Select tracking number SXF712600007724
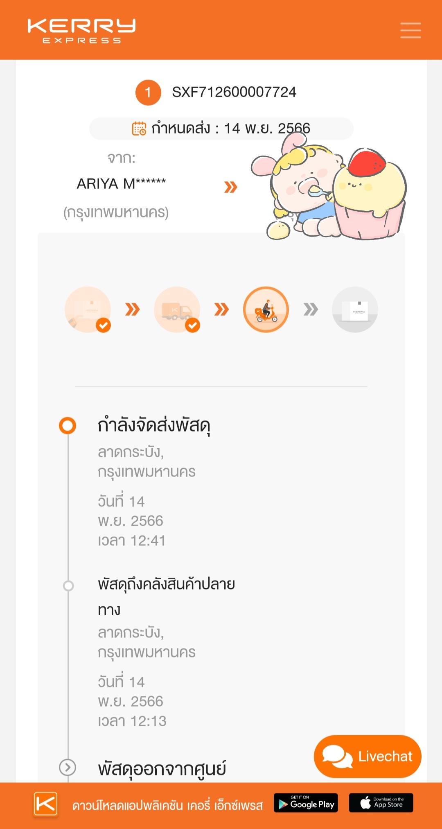 234,92
